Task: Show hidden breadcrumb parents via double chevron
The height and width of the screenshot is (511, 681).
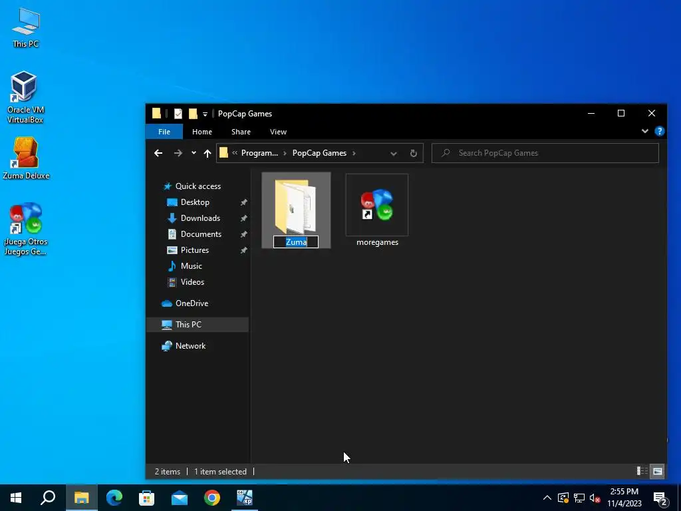Action: tap(235, 153)
